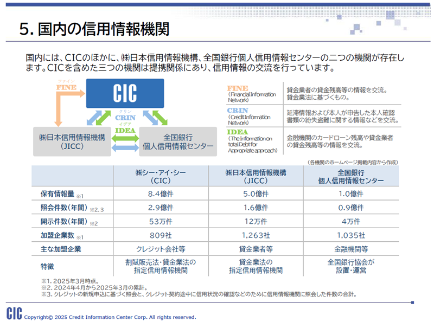
Task: Click the orange FINE arrow label
Action: point(66,87)
